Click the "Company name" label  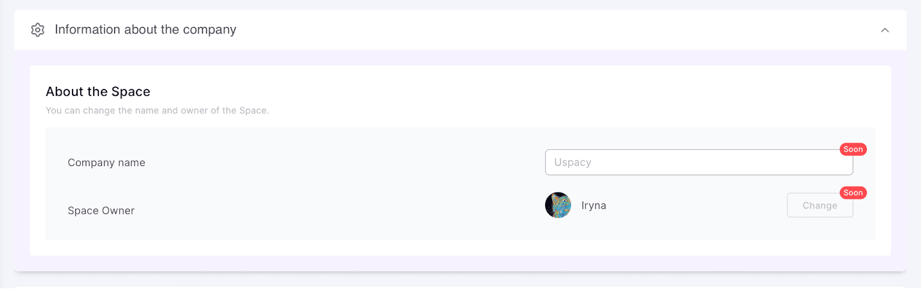pyautogui.click(x=106, y=163)
